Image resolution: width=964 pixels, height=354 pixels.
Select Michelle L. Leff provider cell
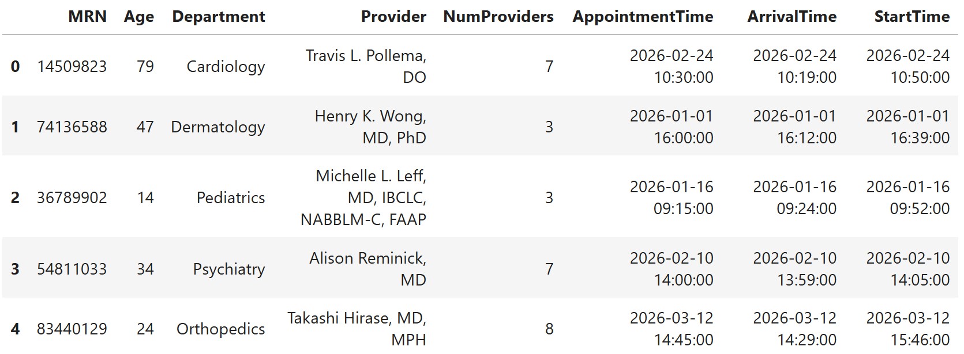pyautogui.click(x=363, y=197)
